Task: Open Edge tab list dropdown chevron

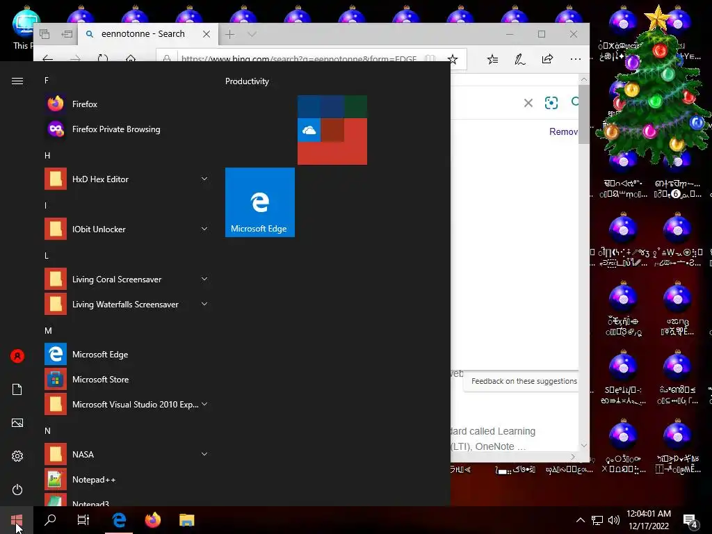Action: click(252, 34)
